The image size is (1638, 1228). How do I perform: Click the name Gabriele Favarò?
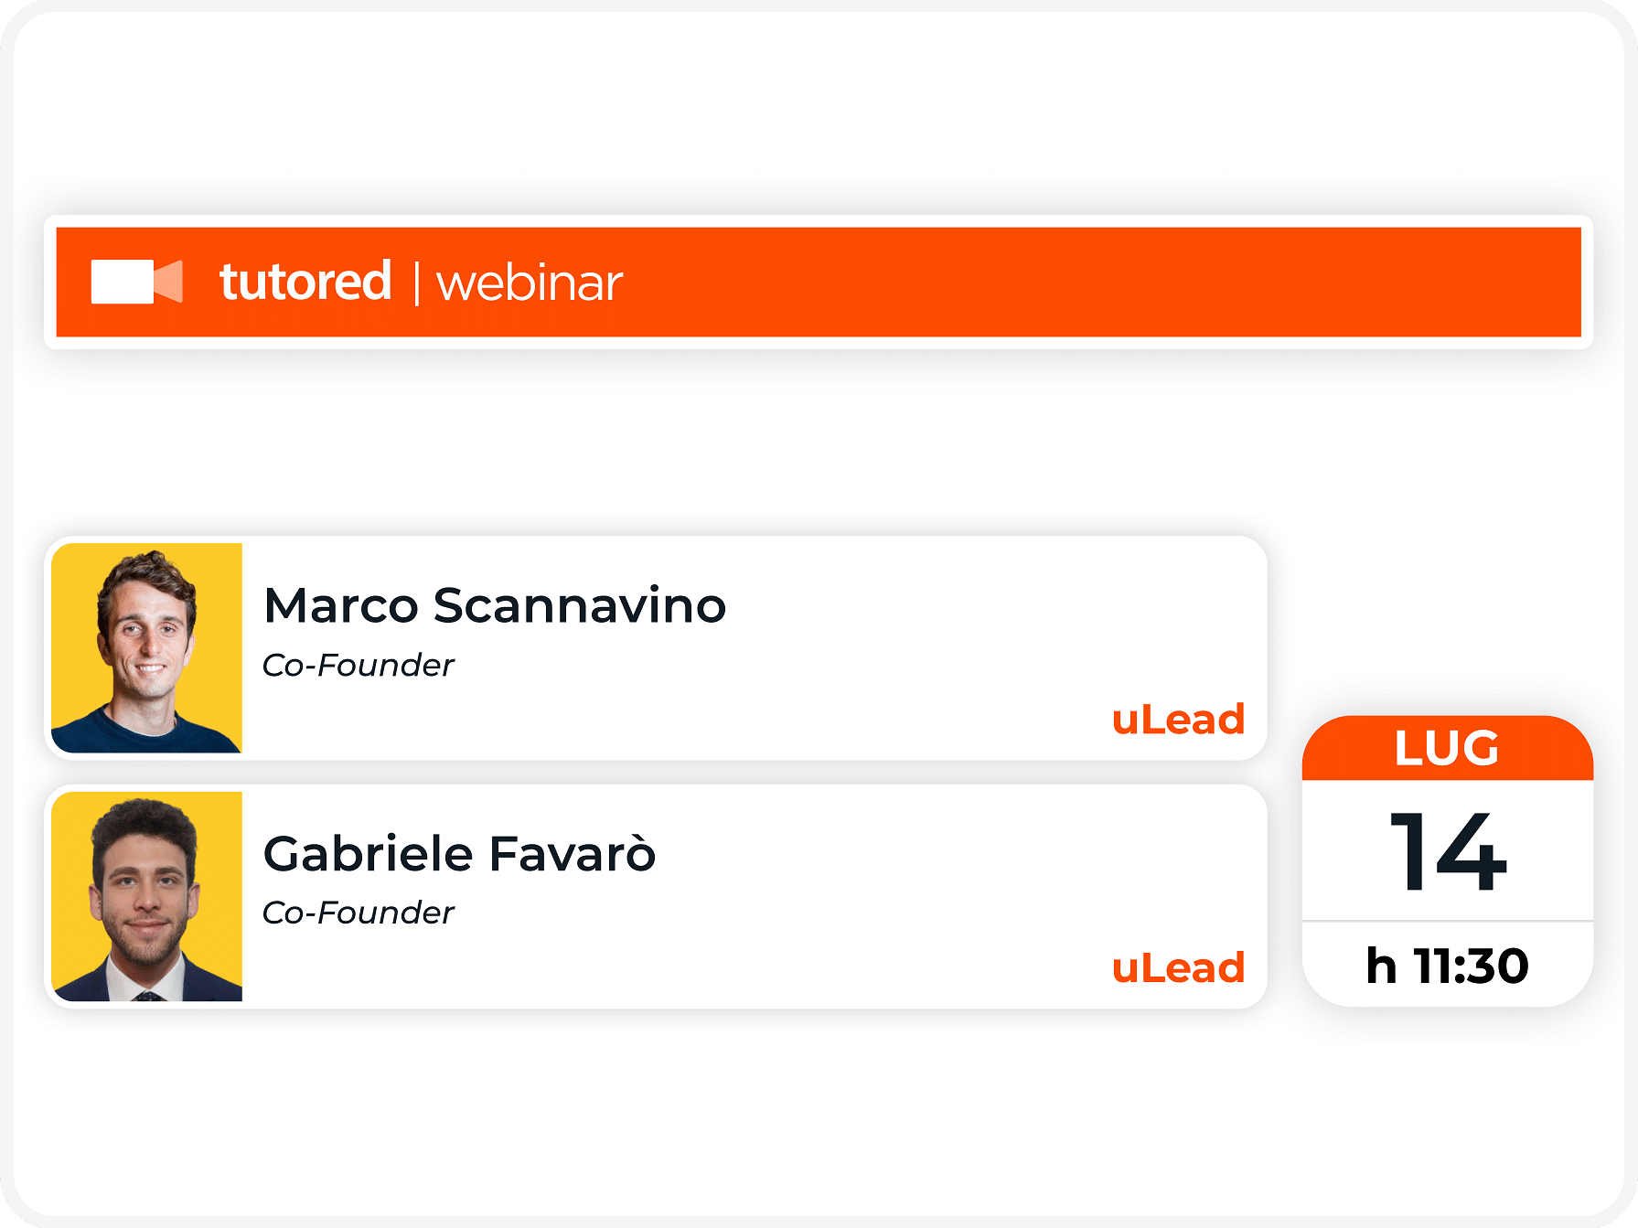460,853
